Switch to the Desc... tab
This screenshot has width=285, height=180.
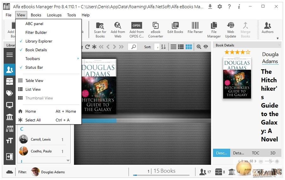point(221,153)
